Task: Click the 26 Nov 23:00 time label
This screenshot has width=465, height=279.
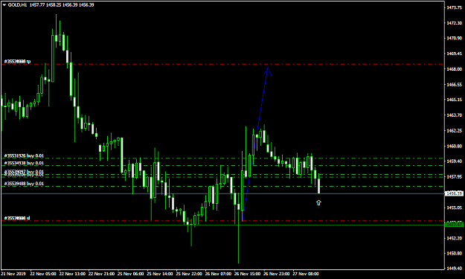Action: point(277,274)
